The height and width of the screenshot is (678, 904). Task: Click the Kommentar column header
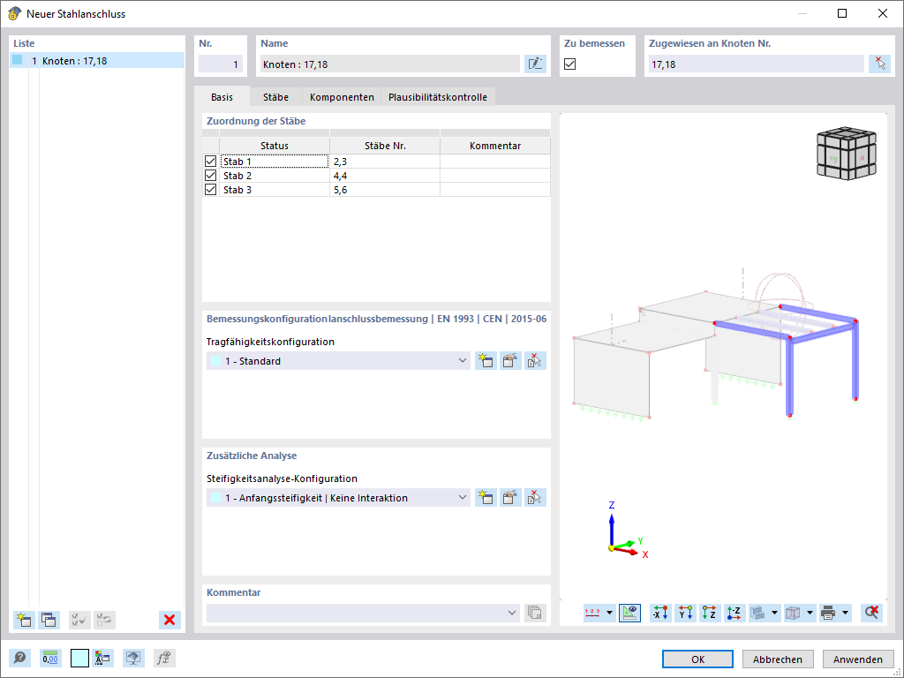pos(495,146)
